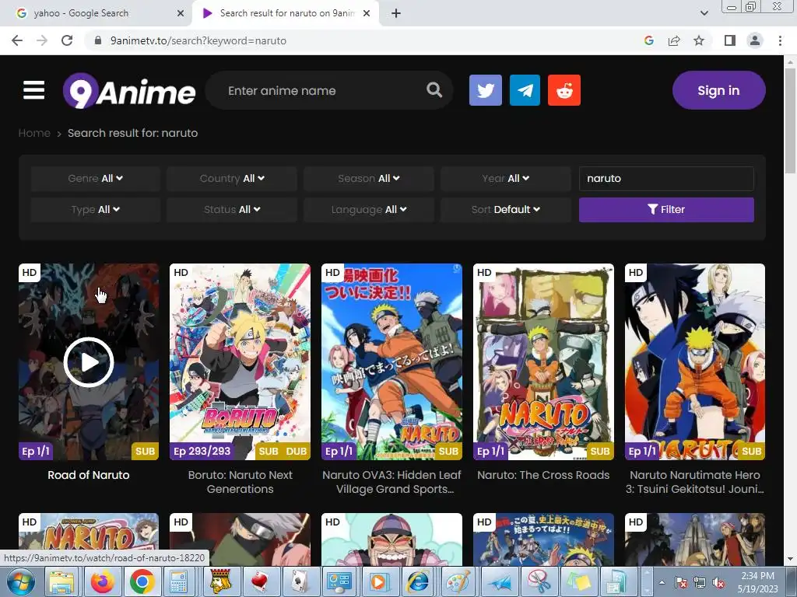
Task: Open Naruto: The Cross Roads poster
Action: click(x=543, y=361)
